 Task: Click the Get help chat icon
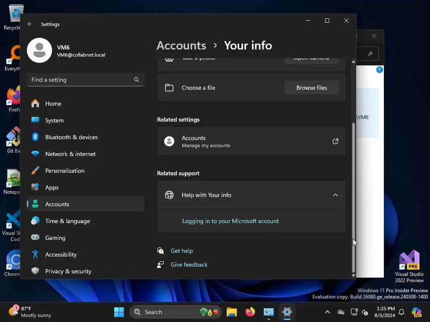coord(160,251)
